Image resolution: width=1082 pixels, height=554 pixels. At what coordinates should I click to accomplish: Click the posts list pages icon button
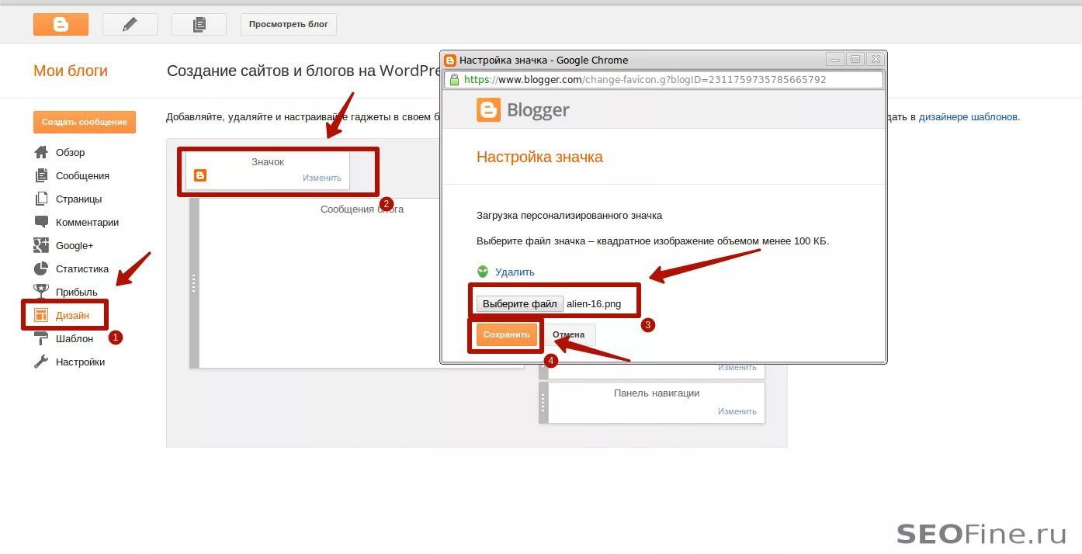199,24
